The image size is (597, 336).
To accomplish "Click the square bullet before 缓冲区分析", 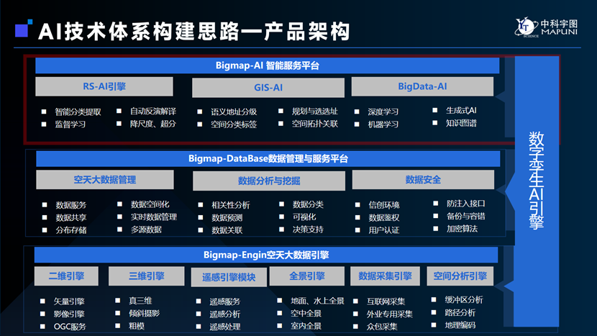I will (x=434, y=300).
